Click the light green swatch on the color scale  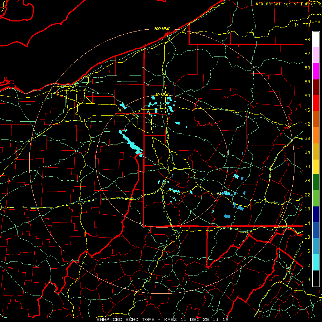[x=316, y=198]
